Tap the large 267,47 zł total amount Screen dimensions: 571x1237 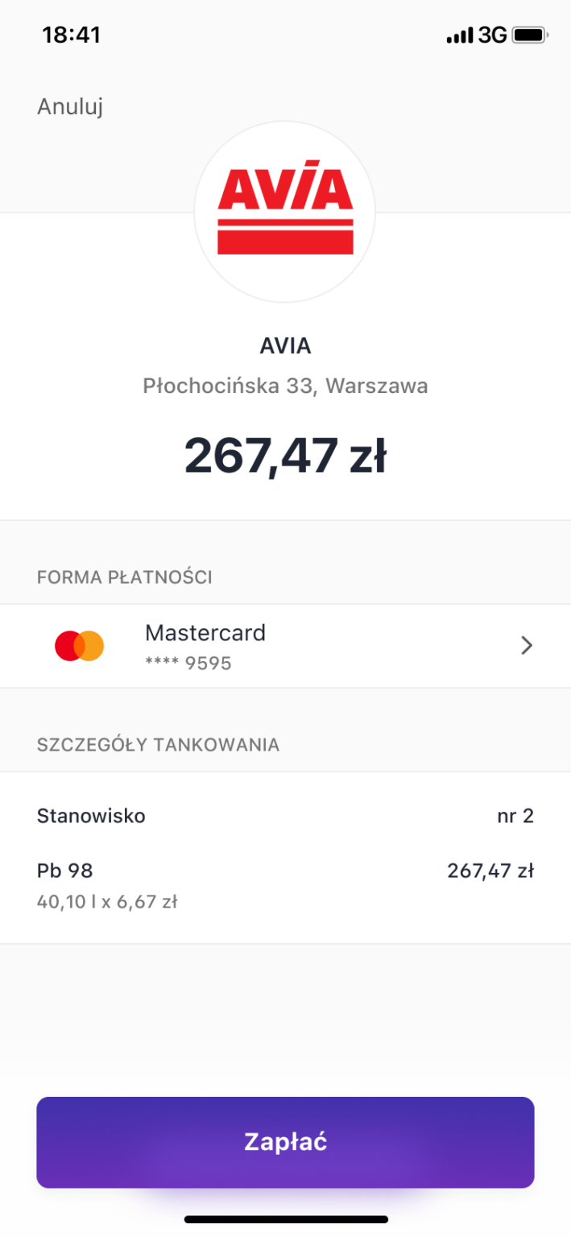tap(285, 455)
